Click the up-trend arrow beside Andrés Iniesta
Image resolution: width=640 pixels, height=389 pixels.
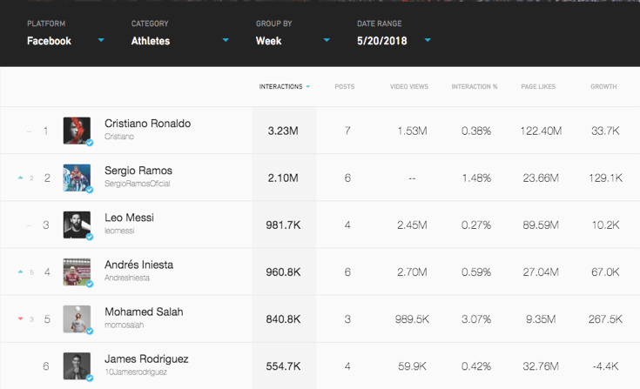pyautogui.click(x=20, y=272)
